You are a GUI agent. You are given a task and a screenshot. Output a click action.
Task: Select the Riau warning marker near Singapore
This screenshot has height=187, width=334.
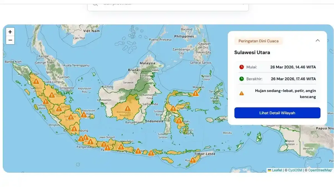[52, 95]
